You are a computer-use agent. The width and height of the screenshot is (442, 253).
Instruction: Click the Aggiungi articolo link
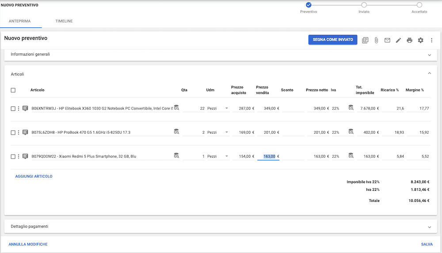click(34, 176)
